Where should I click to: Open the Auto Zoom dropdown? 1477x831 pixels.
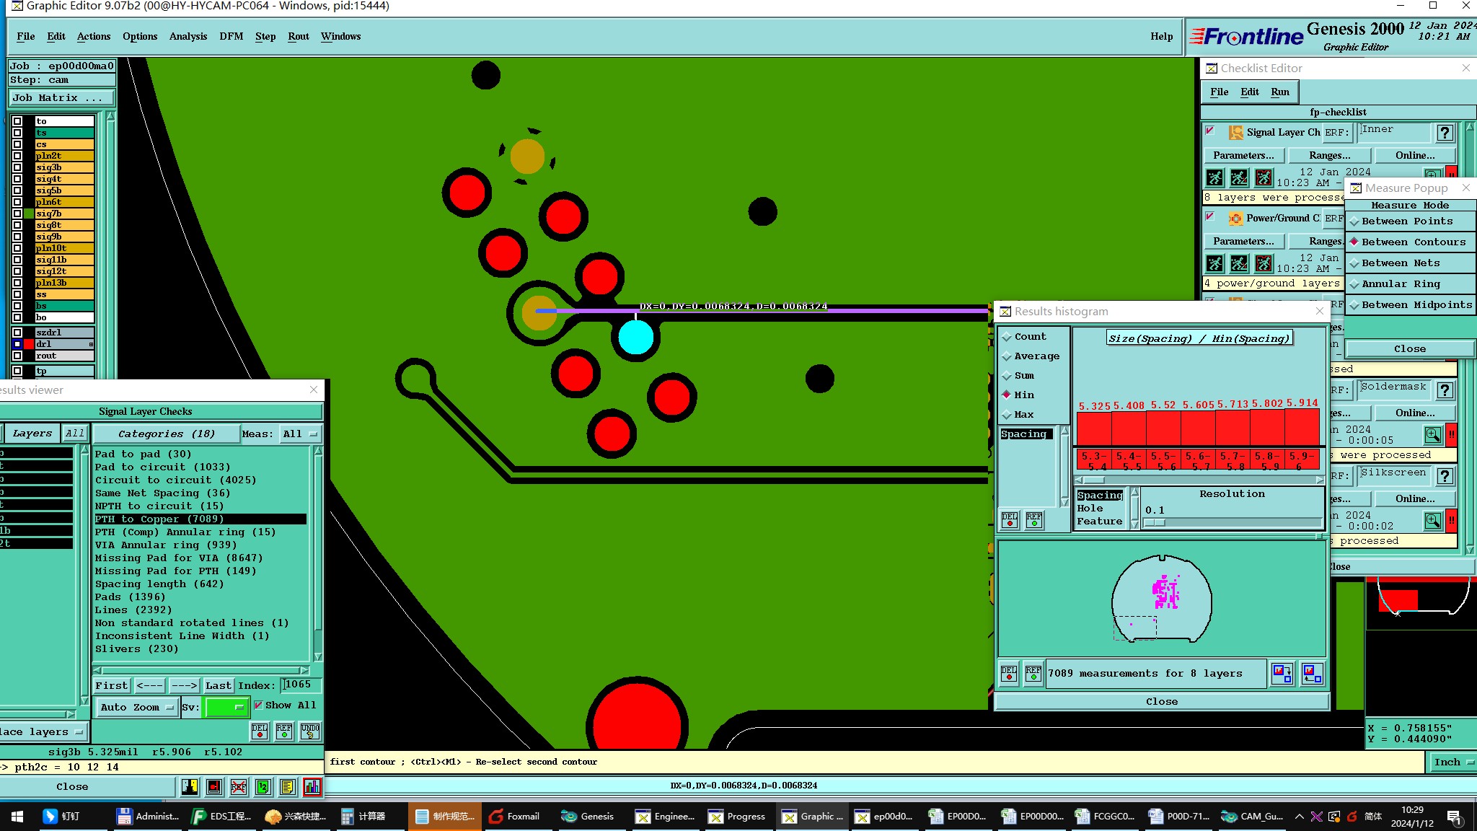point(137,707)
